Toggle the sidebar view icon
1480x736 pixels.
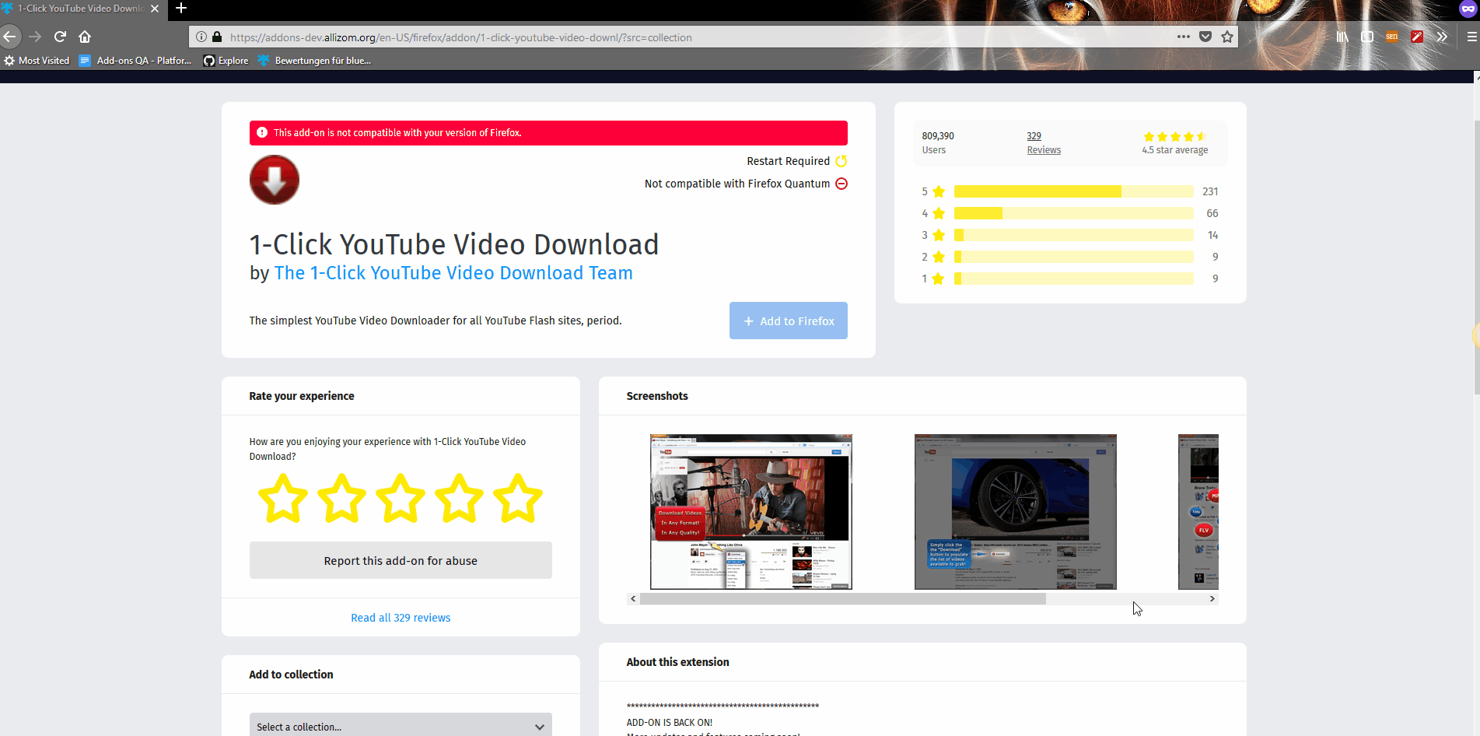pos(1367,37)
